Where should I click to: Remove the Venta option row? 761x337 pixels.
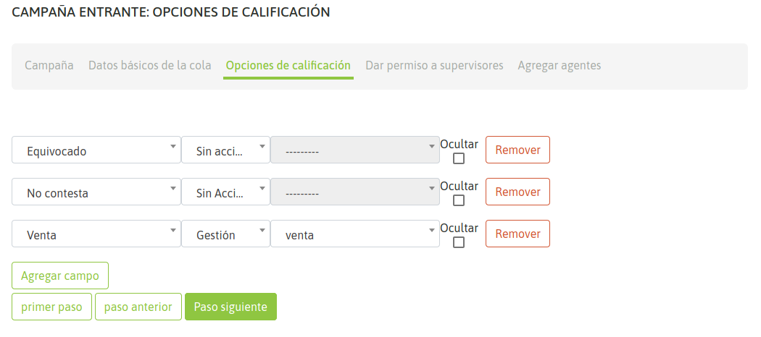(x=517, y=234)
